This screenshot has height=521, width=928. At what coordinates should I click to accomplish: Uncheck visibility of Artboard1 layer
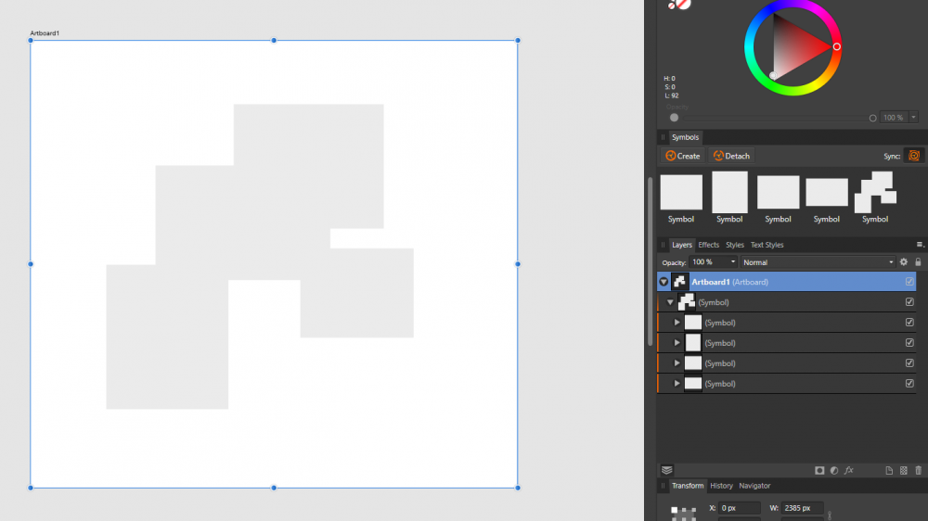(x=909, y=282)
